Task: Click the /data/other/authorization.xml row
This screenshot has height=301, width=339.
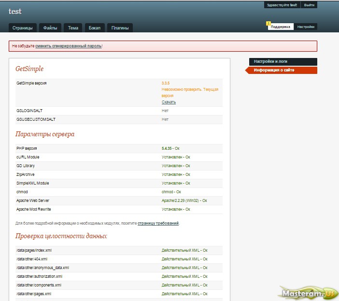Action: click(x=119, y=276)
